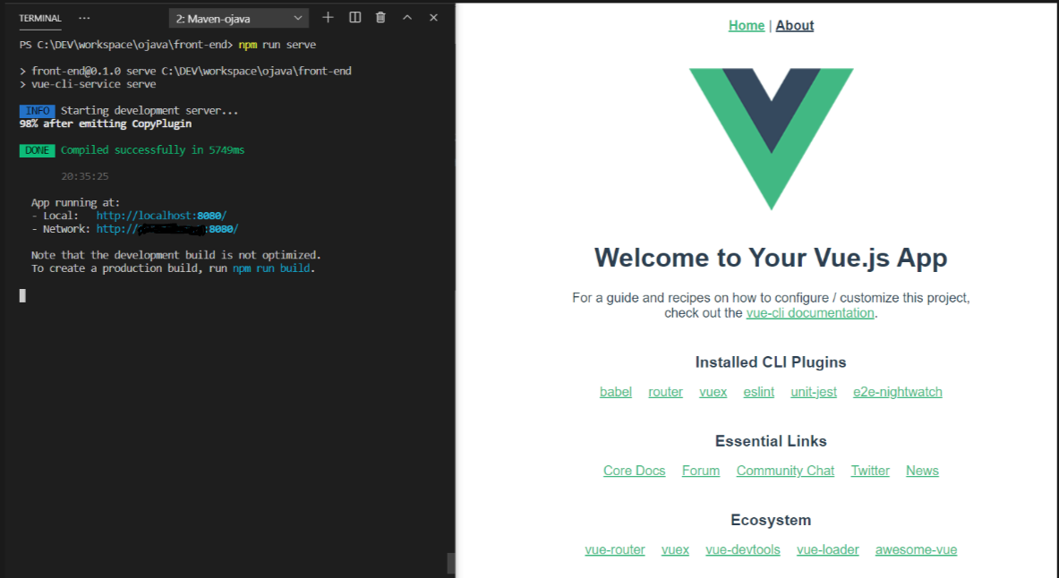Open the News link
Screen dimensions: 1059x578
[922, 471]
